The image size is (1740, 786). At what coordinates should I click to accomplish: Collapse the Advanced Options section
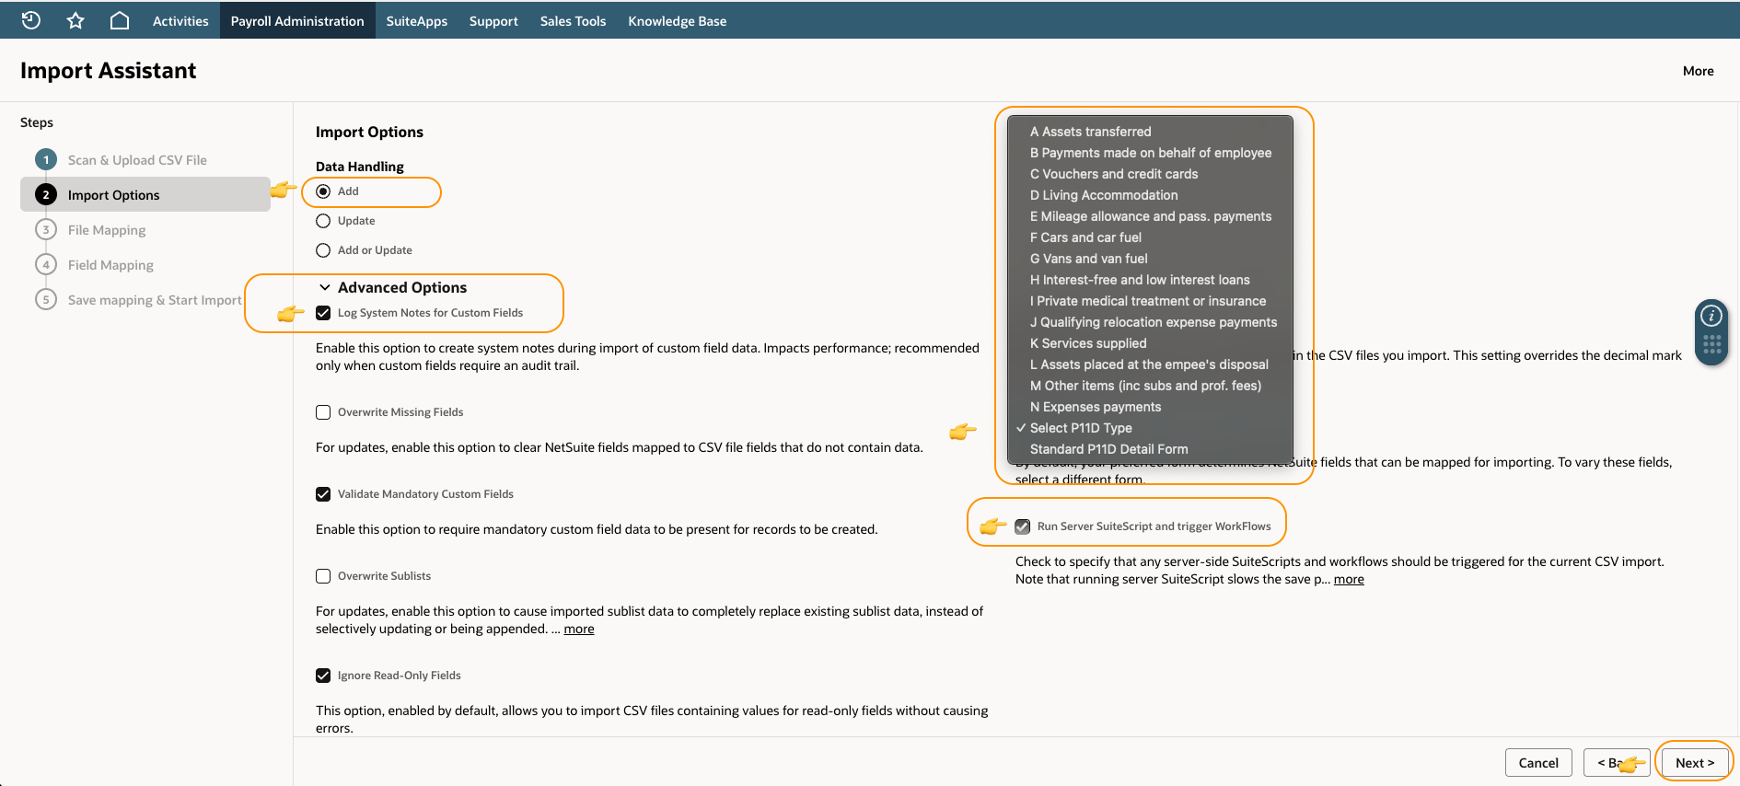[324, 287]
